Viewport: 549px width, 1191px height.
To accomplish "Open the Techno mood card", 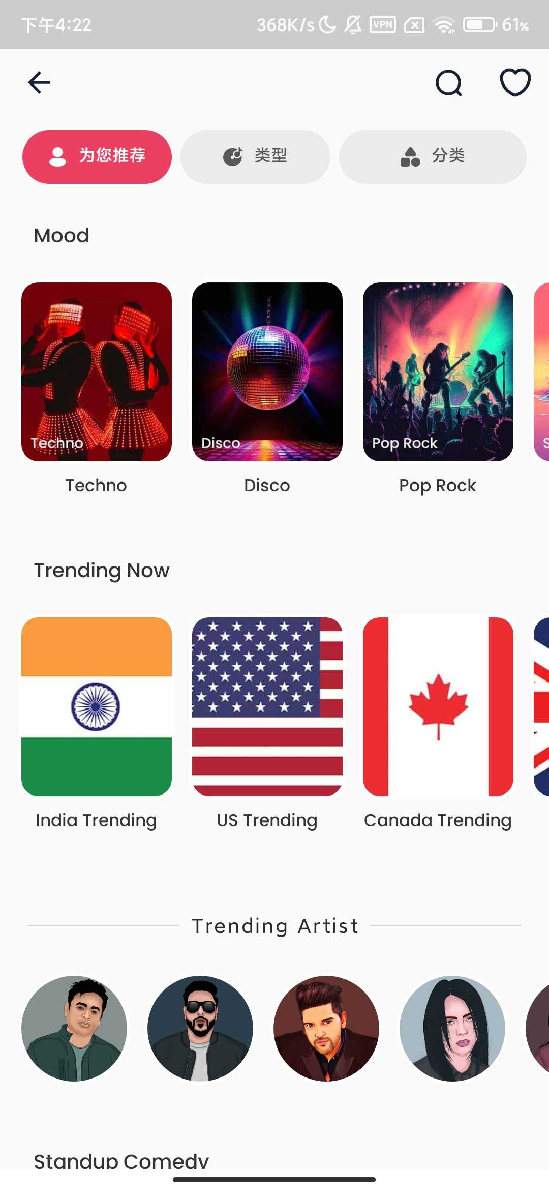I will (97, 372).
